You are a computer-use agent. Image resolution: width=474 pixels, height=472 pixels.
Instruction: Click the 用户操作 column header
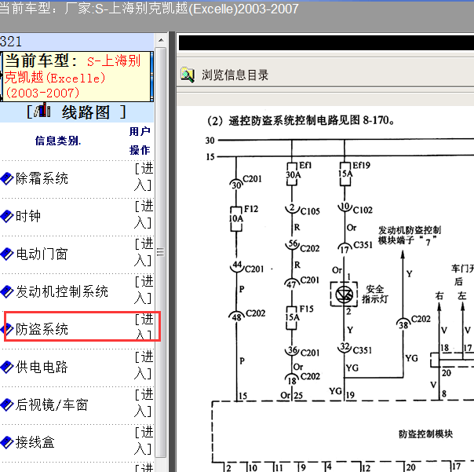[140, 141]
